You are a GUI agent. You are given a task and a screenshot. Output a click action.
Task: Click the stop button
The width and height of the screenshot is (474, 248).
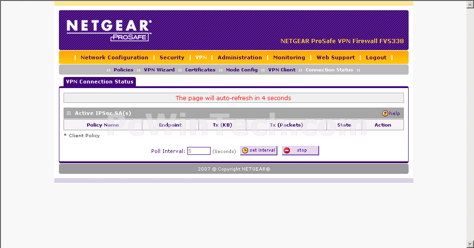pos(301,151)
